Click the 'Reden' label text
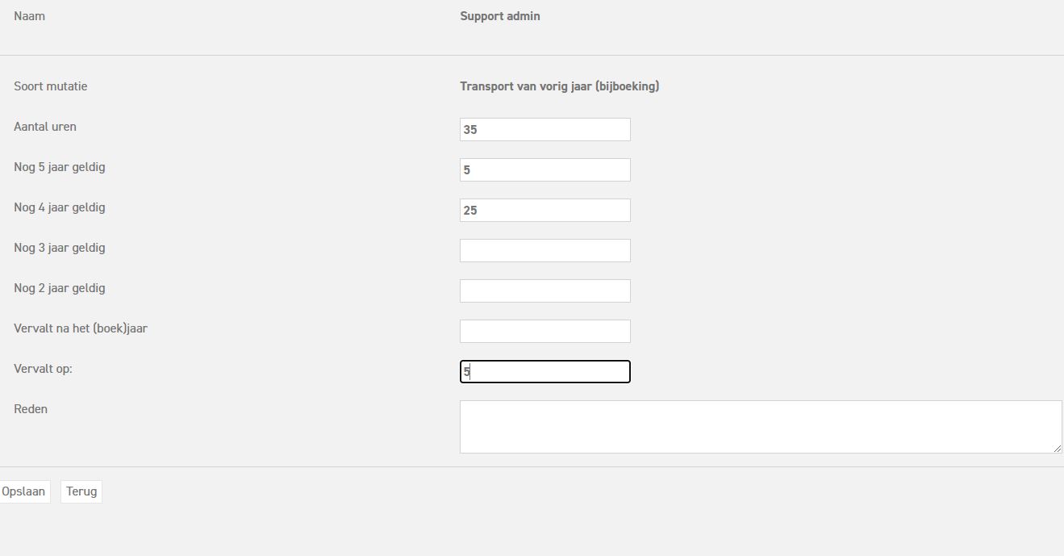The width and height of the screenshot is (1064, 556). tap(31, 409)
